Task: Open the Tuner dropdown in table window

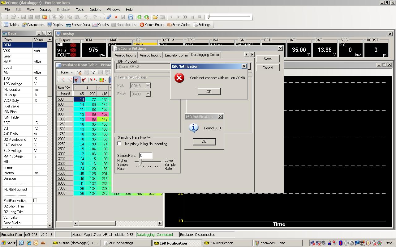Action: click(67, 72)
